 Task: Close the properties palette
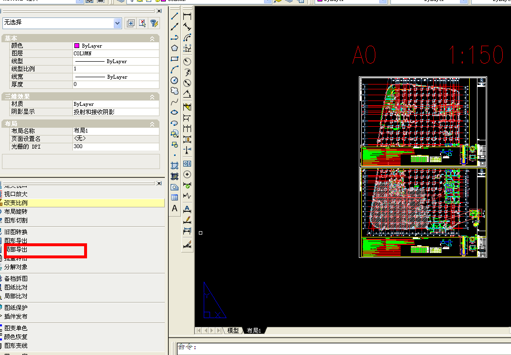point(159,11)
